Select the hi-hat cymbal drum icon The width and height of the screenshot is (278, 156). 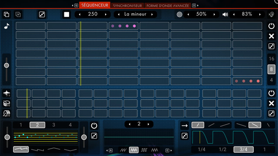pyautogui.click(x=7, y=93)
